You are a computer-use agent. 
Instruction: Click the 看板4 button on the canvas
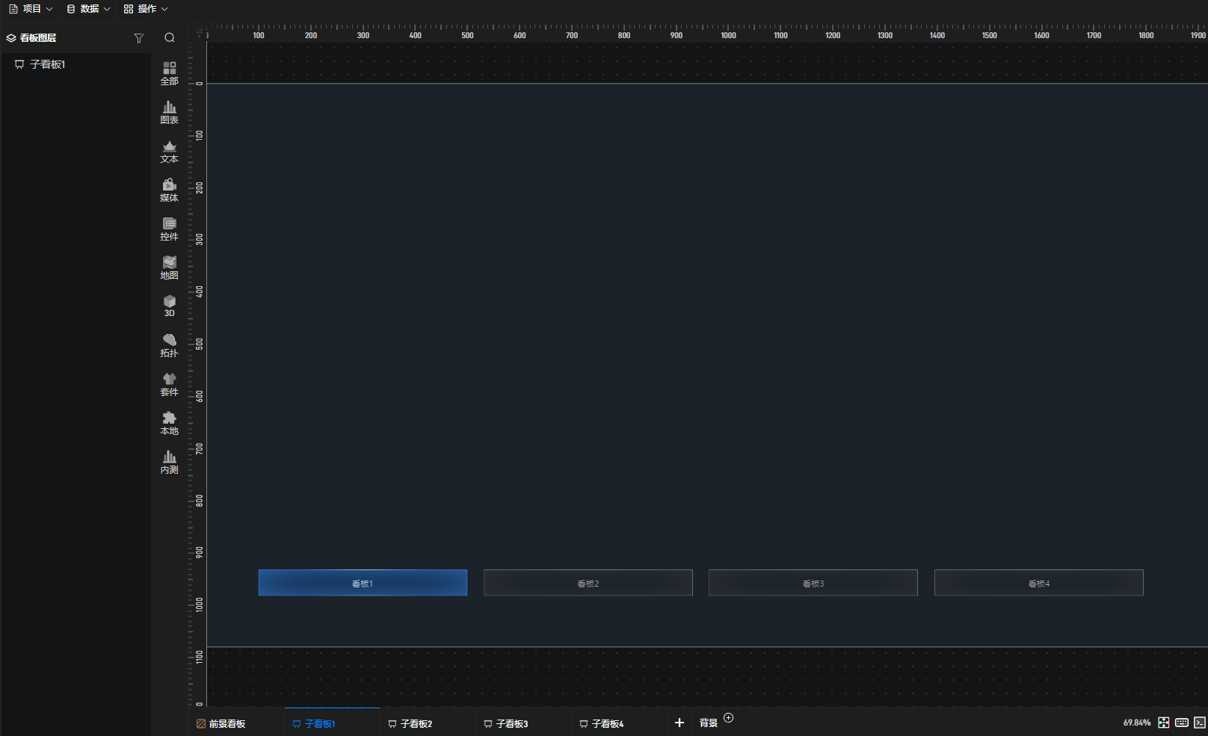[1038, 583]
